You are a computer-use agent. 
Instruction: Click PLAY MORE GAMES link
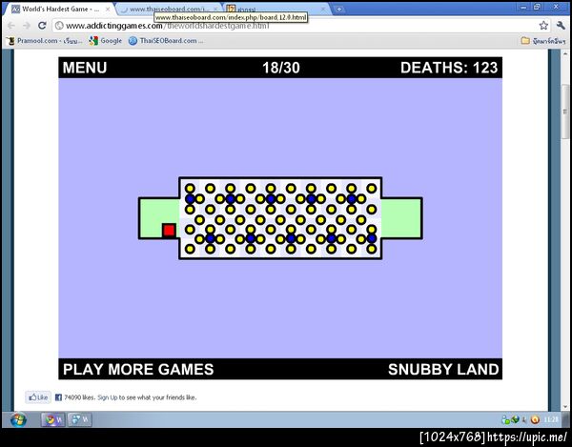(138, 370)
